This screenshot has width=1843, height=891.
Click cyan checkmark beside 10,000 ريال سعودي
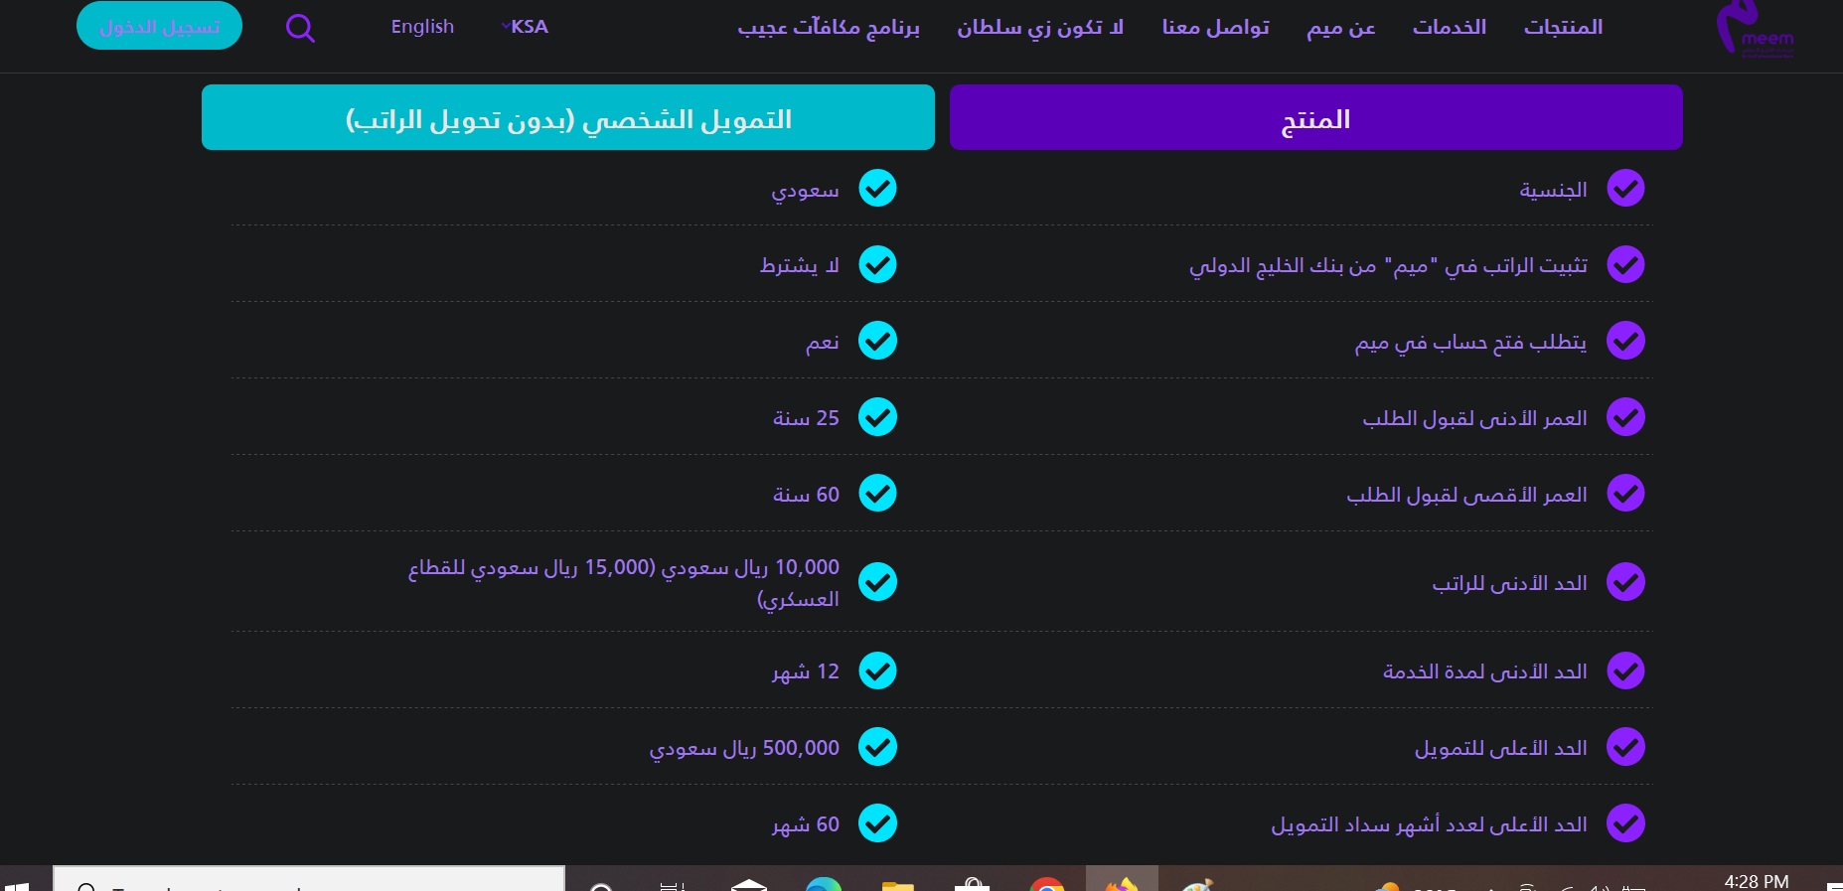pyautogui.click(x=877, y=582)
